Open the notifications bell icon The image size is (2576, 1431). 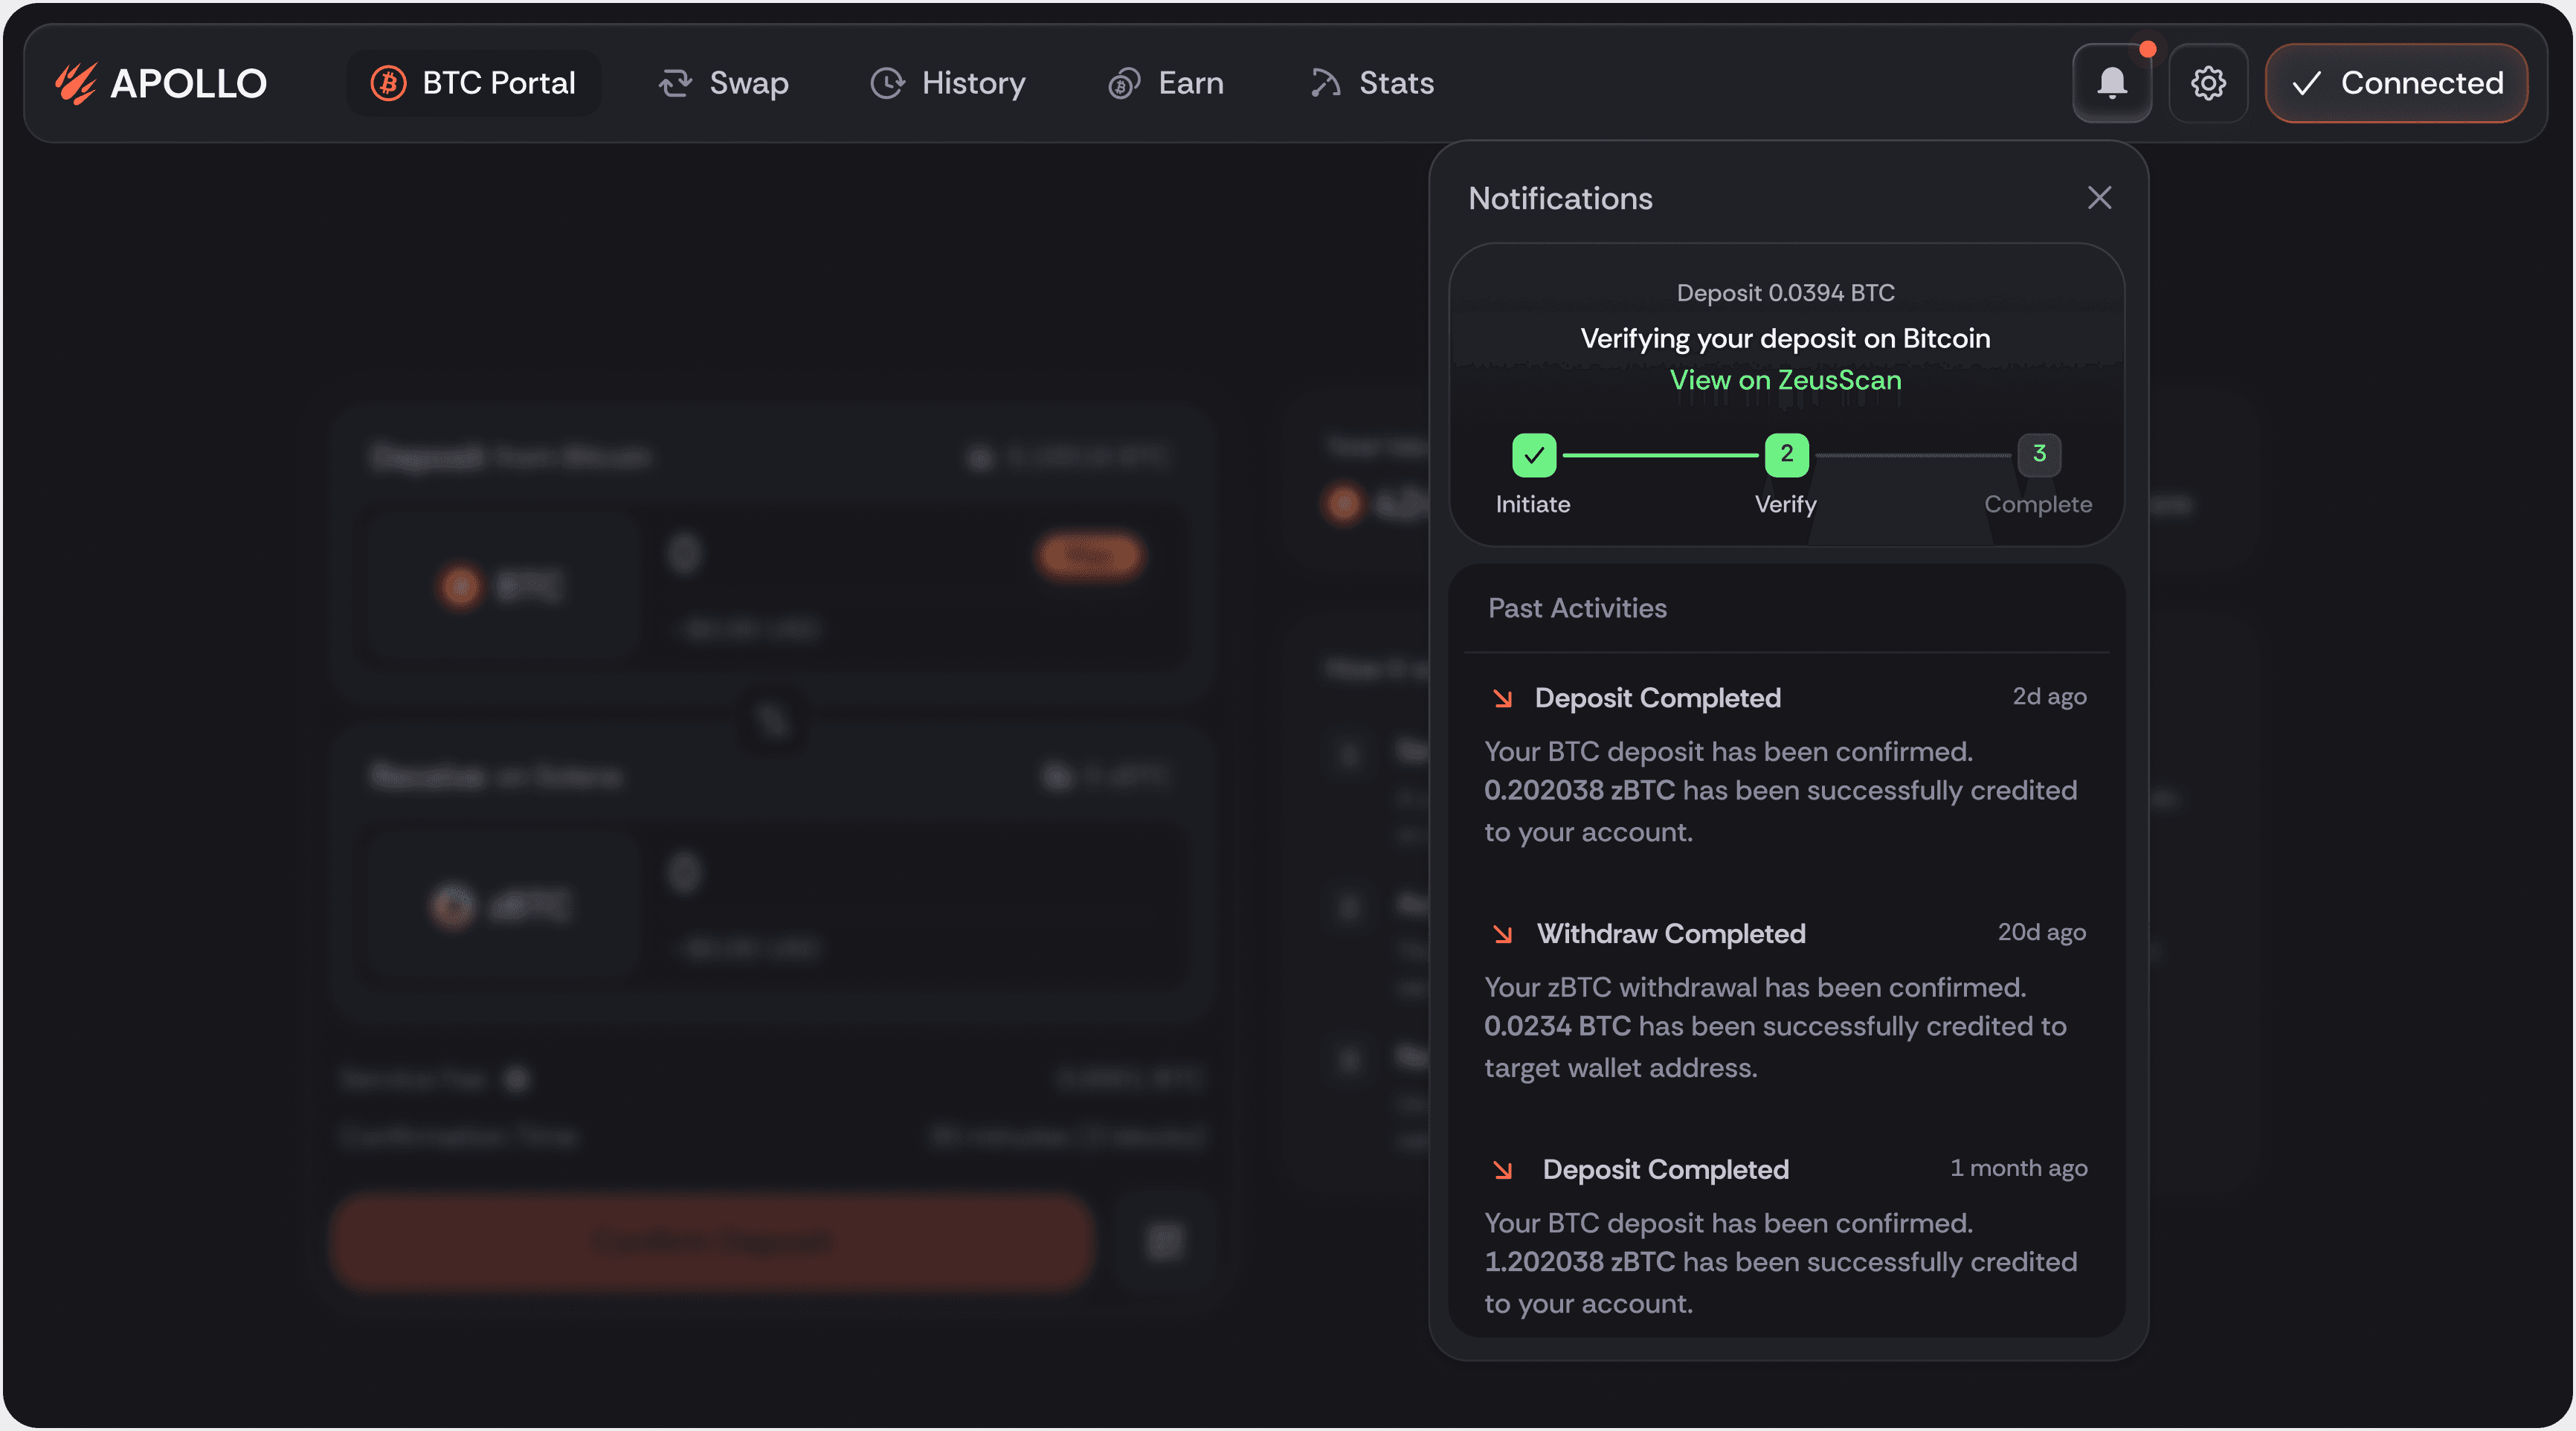[2111, 83]
